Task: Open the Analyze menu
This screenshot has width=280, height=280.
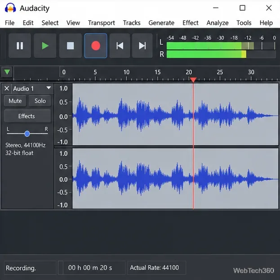Action: point(218,23)
